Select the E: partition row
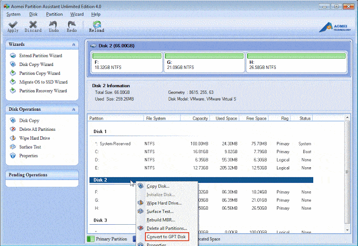 (201, 168)
